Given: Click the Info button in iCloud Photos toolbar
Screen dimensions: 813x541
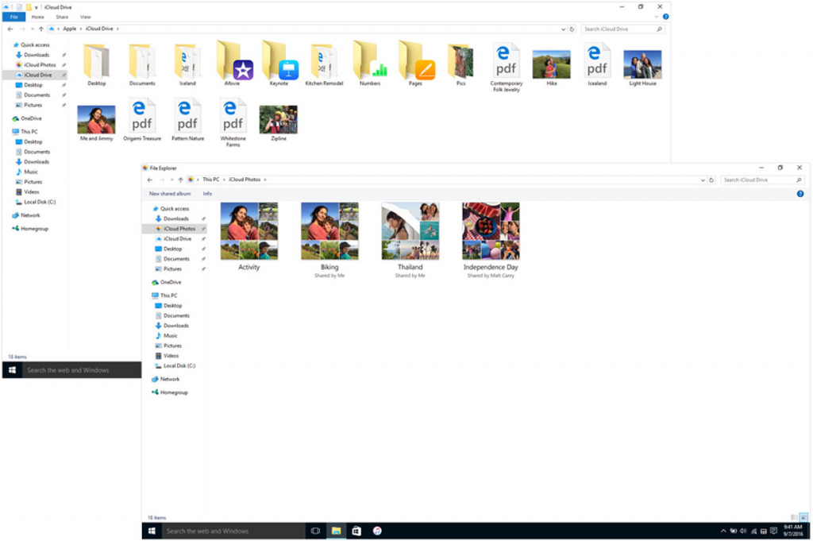Looking at the screenshot, I should [207, 194].
